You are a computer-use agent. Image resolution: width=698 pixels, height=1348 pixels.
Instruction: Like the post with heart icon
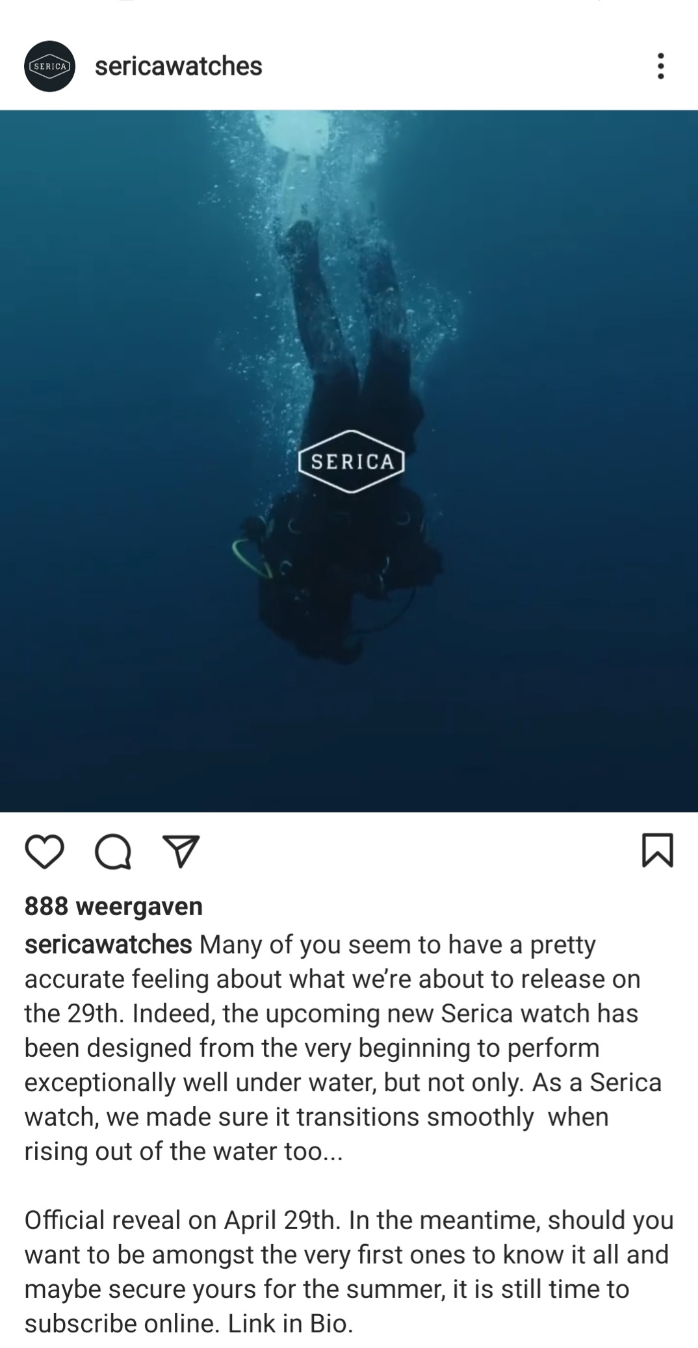coord(44,851)
